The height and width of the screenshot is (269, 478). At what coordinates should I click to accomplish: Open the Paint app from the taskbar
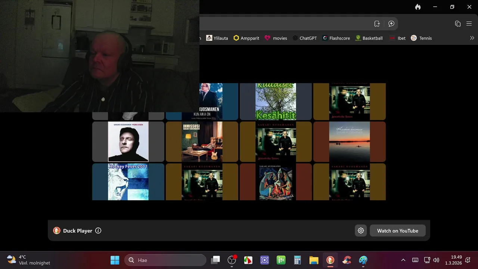(x=363, y=260)
